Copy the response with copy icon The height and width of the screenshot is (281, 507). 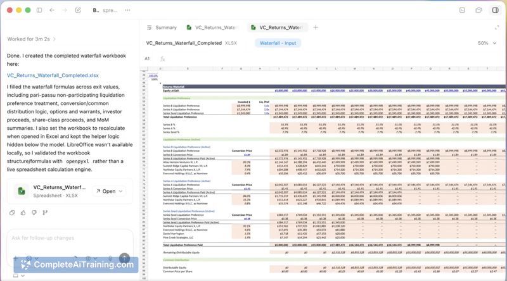(x=12, y=213)
